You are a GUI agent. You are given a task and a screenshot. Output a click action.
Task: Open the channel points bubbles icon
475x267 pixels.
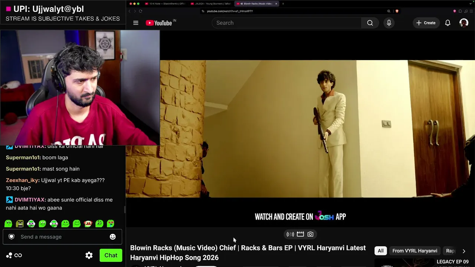coord(9,256)
